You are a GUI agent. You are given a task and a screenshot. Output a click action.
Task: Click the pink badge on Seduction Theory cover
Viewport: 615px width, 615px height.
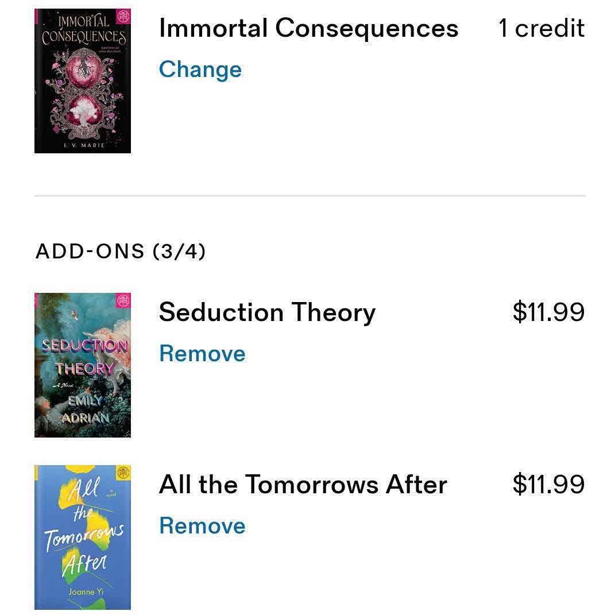(123, 301)
